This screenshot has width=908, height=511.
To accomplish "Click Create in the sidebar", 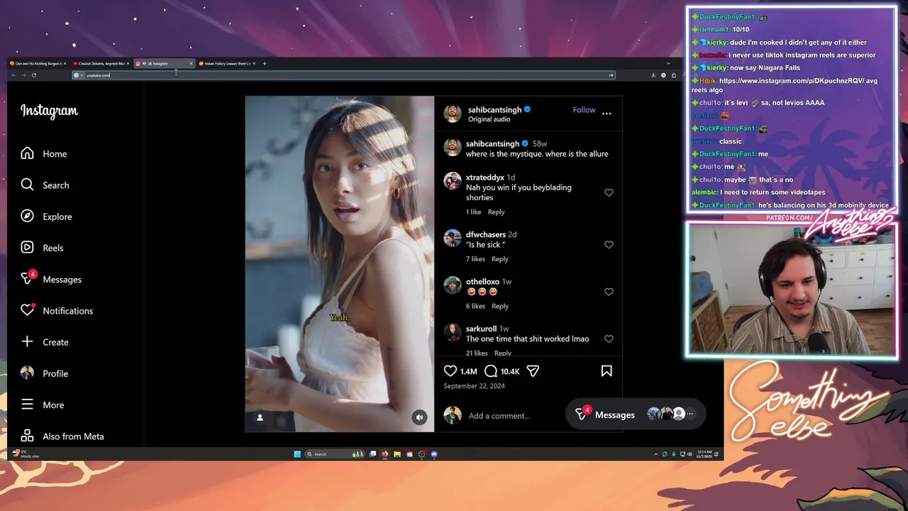I will coord(45,342).
